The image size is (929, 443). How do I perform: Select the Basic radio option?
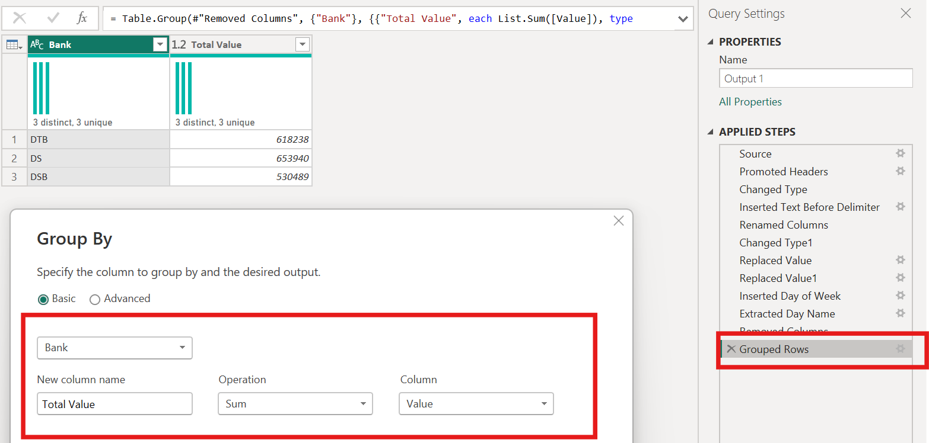[43, 299]
